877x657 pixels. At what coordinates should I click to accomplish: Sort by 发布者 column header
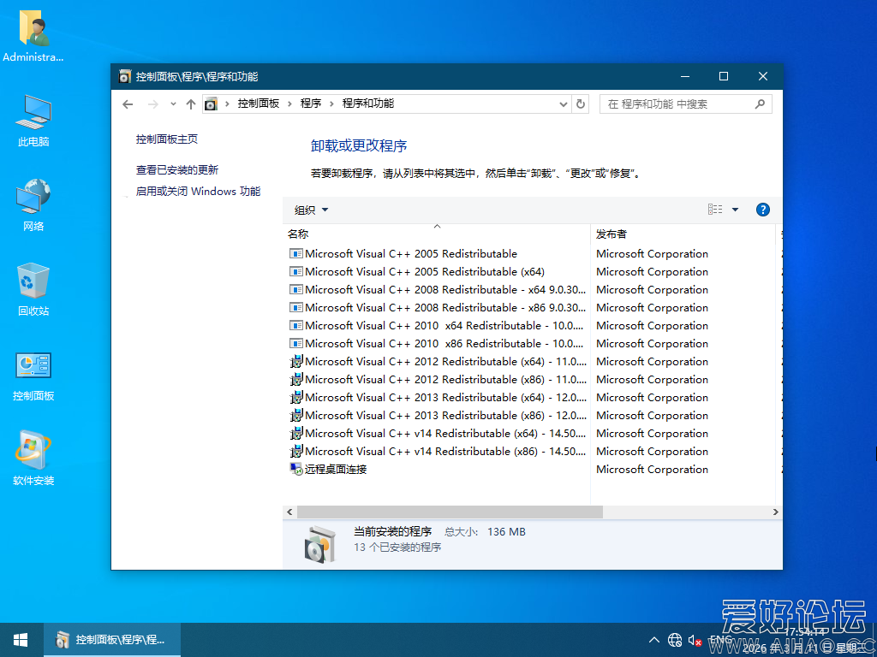pos(683,234)
